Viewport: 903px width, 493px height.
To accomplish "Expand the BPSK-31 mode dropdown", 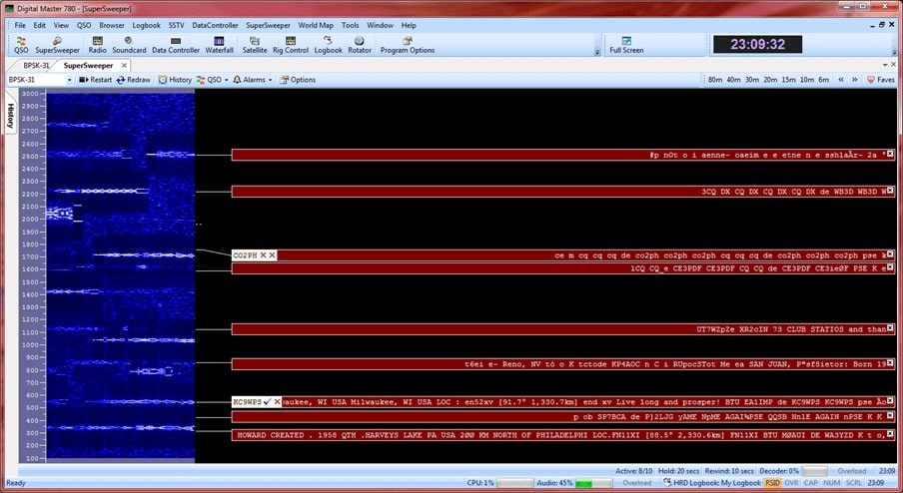I will [71, 80].
